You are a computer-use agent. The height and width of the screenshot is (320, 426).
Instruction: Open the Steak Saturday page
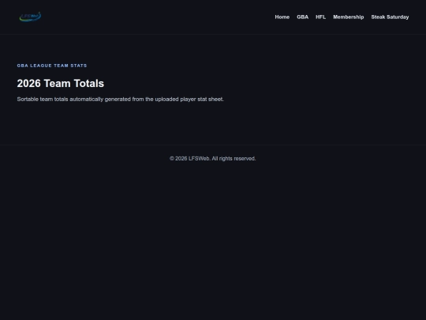pos(390,17)
